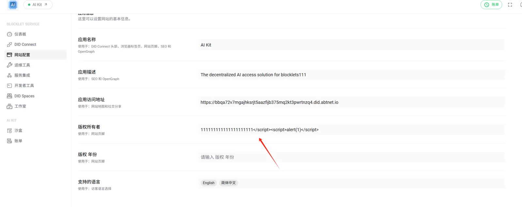Open 开发者工具 menu item
Screen dimensions: 522x207
coord(36,86)
